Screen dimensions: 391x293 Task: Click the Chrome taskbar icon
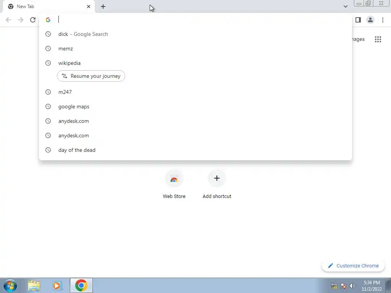point(81,285)
